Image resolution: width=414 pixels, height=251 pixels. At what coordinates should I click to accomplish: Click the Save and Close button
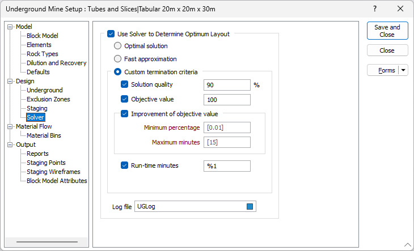(x=387, y=31)
